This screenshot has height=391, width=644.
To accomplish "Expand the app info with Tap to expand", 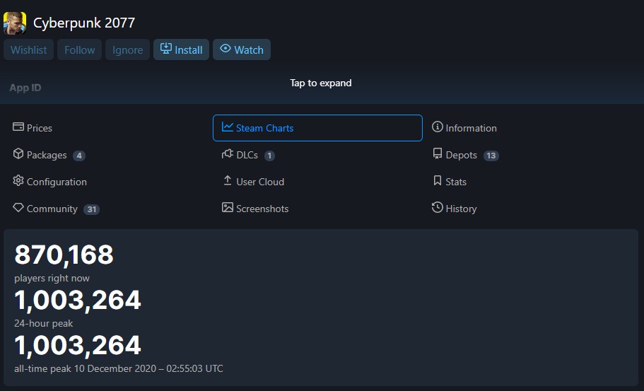I will pyautogui.click(x=321, y=83).
